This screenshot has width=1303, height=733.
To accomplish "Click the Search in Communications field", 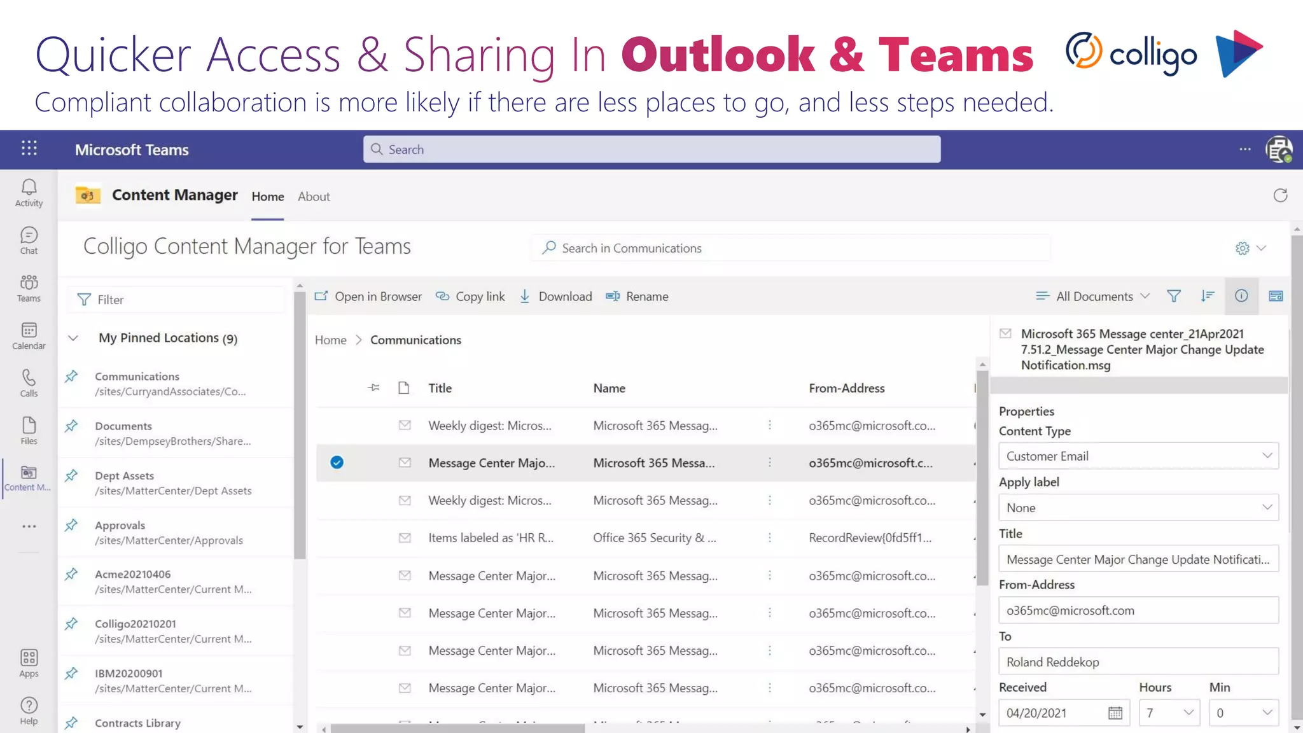I will point(791,248).
